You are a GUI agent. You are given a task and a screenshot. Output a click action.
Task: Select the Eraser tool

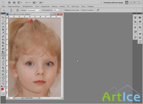3,49
